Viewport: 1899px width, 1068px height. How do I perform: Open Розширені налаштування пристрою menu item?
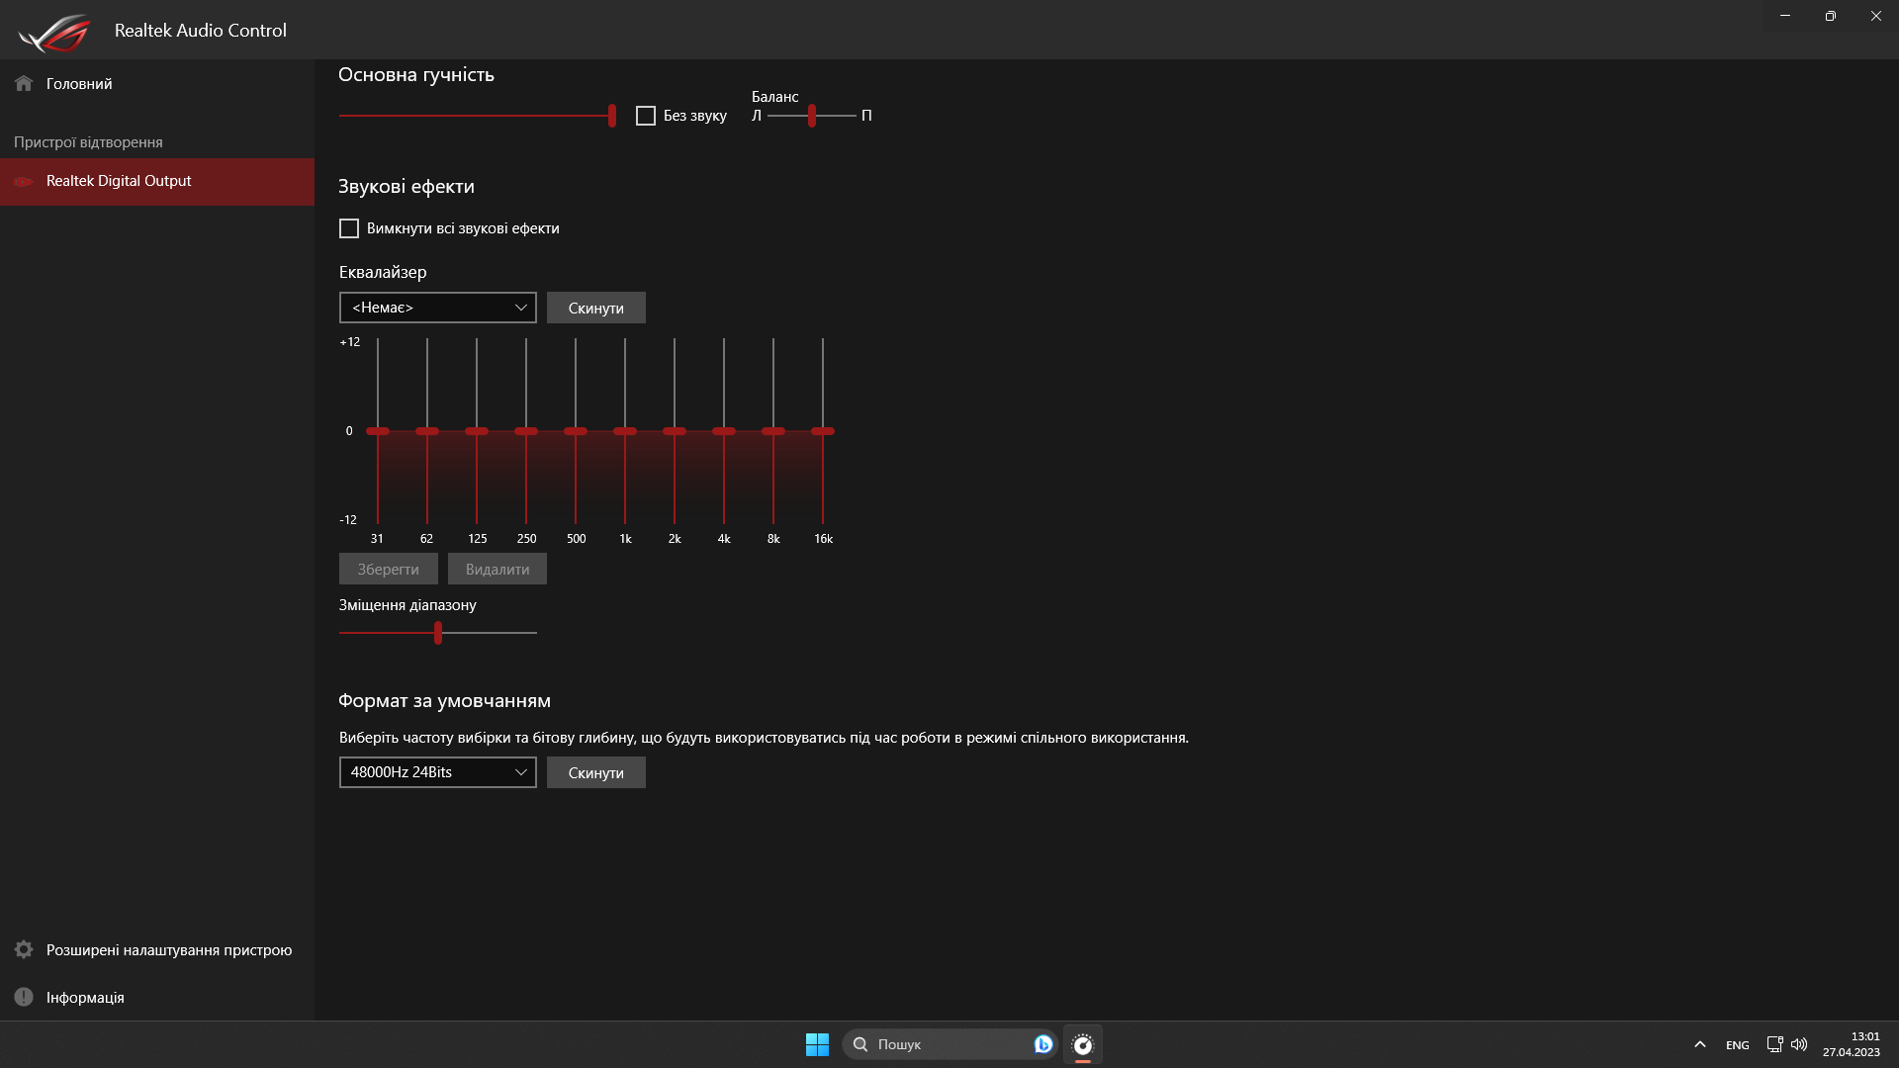click(x=157, y=949)
